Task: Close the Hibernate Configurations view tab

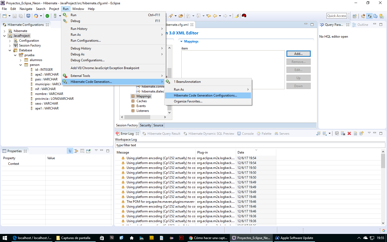Action: coord(47,25)
